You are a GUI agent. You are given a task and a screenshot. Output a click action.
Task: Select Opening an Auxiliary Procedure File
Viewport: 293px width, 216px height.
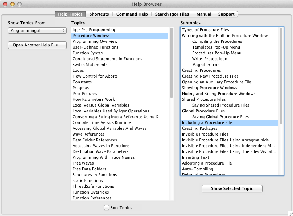[229, 82]
